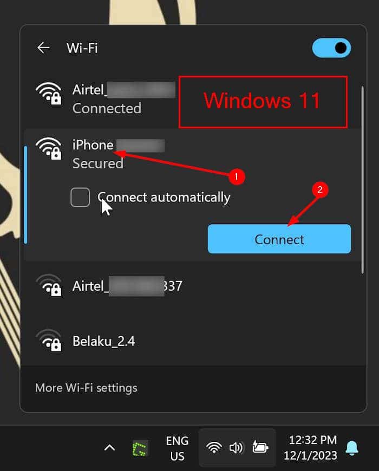Switch the ENG US input language indicator
This screenshot has width=379, height=471.
(x=178, y=448)
